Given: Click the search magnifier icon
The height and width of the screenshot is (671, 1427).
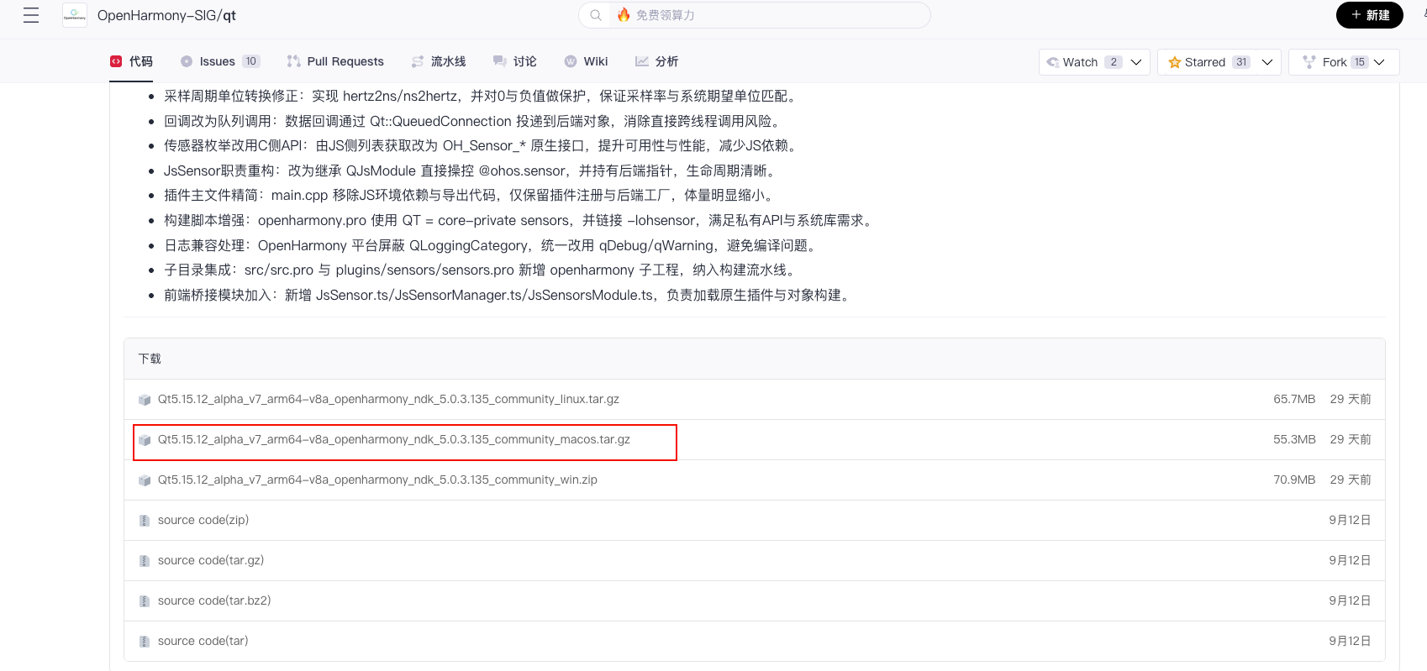Looking at the screenshot, I should [596, 15].
